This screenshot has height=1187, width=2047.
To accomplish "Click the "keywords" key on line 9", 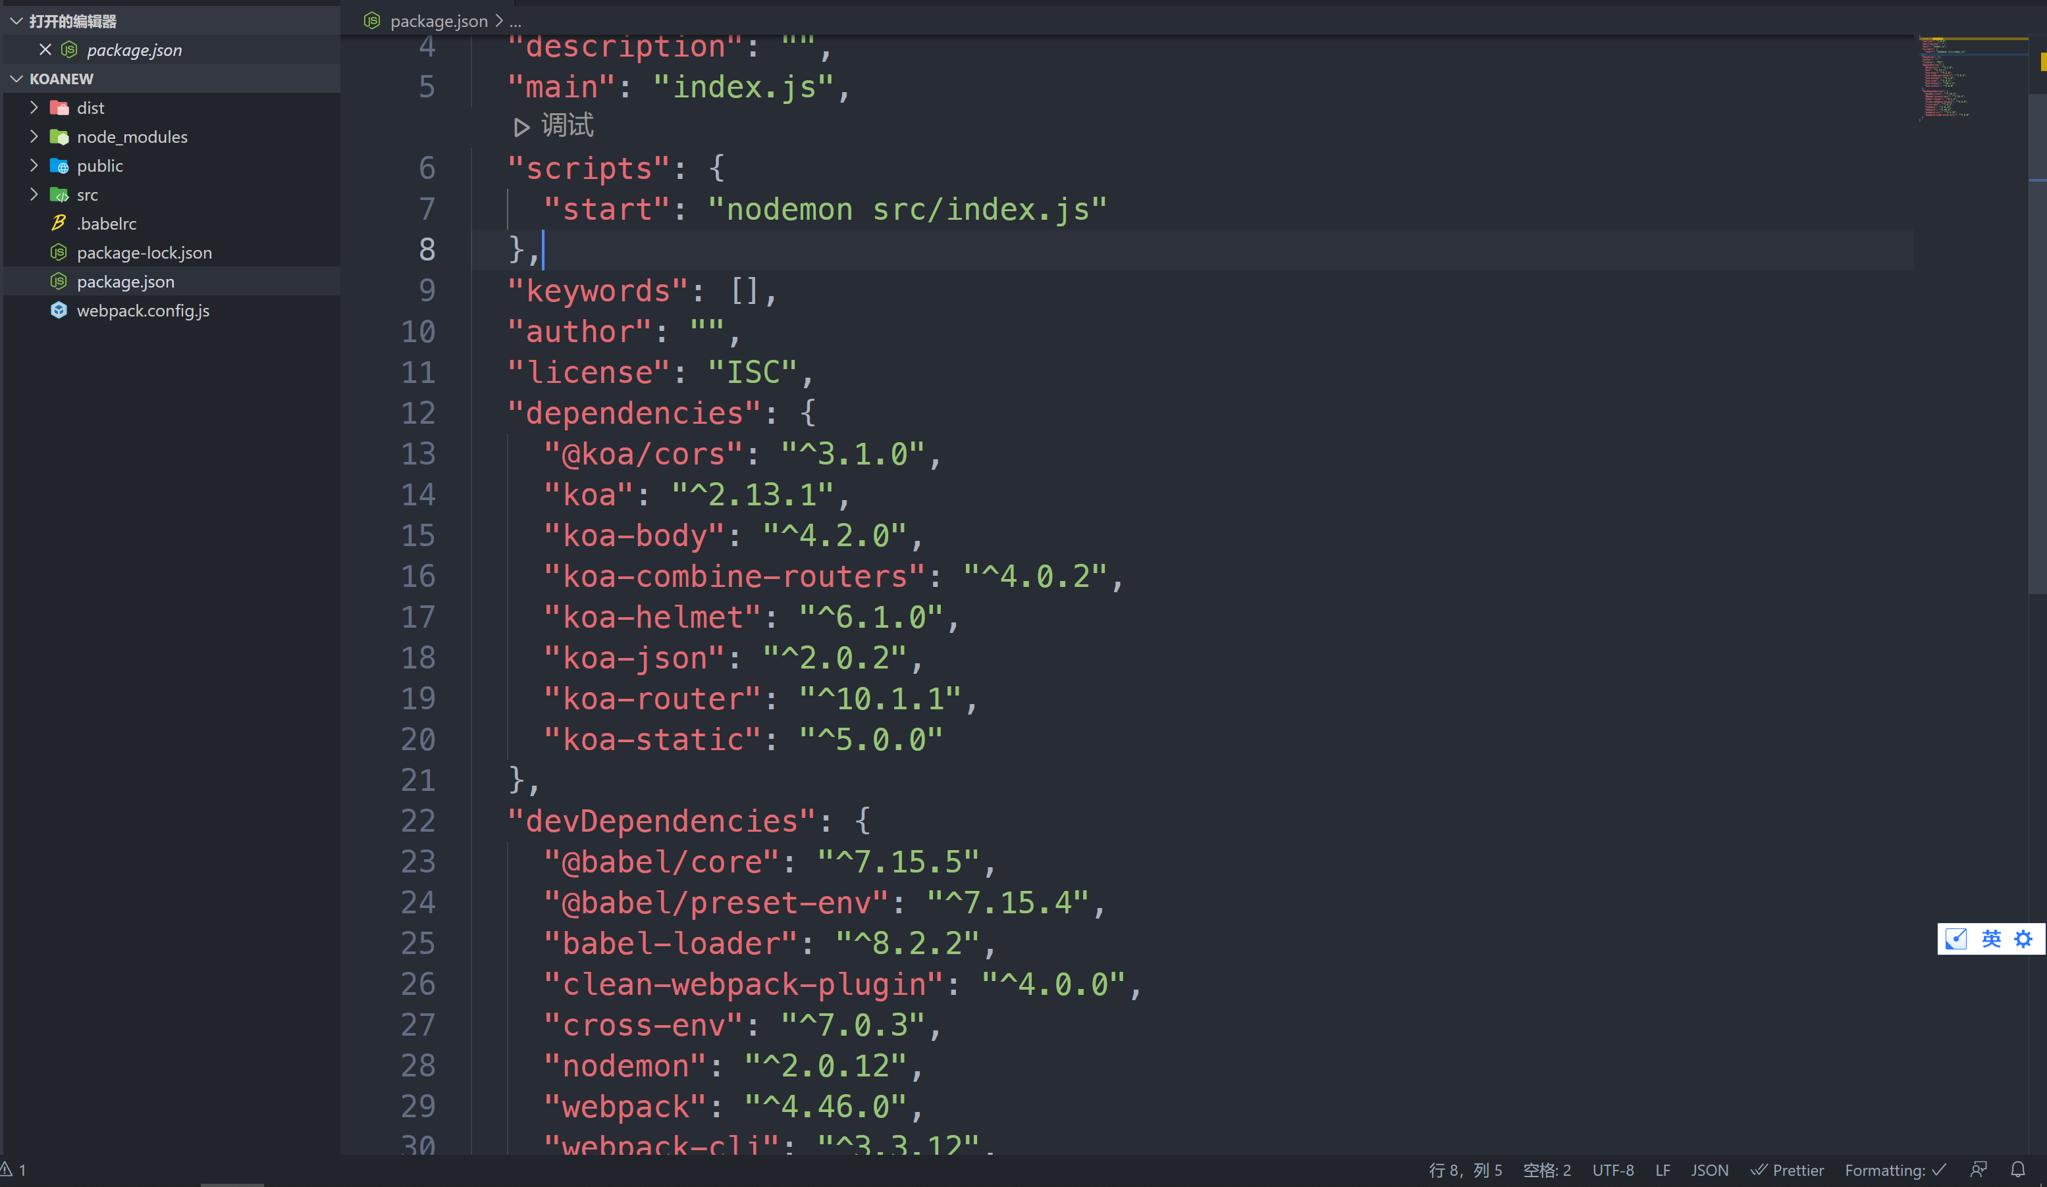I will (598, 290).
